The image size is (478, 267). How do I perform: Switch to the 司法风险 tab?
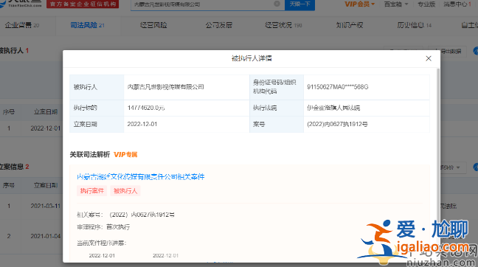87,25
